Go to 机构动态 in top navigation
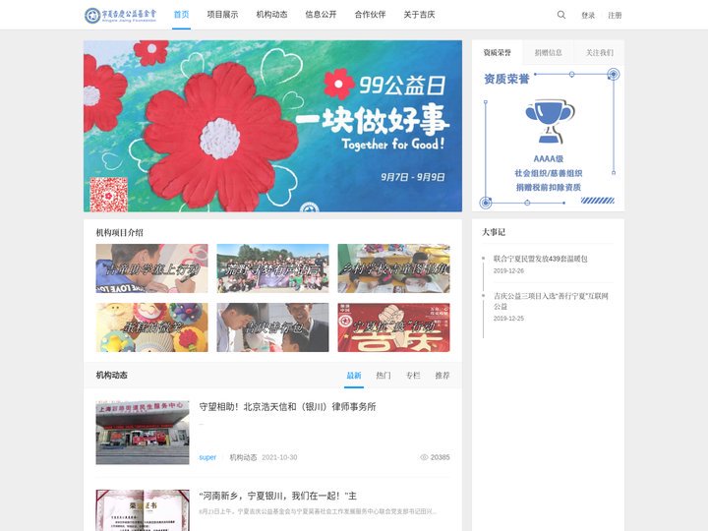 pos(271,15)
